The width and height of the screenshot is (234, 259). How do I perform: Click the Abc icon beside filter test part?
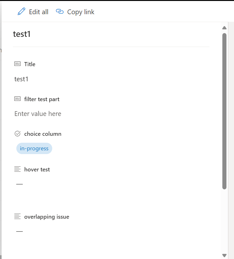[18, 99]
